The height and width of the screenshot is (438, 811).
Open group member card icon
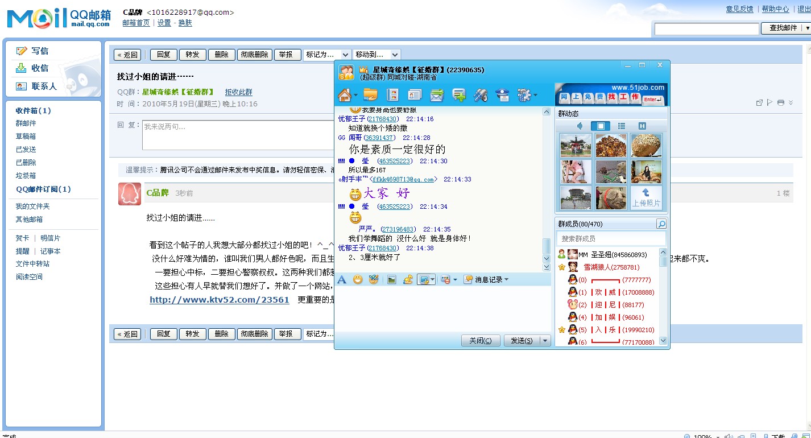coord(415,95)
